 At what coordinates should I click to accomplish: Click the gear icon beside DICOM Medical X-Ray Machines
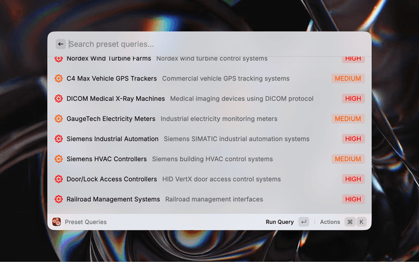point(58,99)
